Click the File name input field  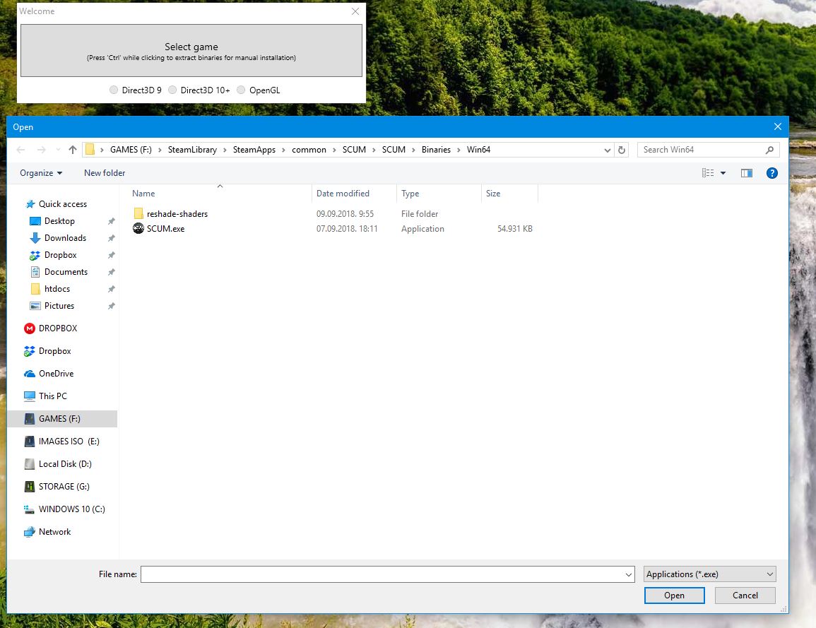pos(382,574)
